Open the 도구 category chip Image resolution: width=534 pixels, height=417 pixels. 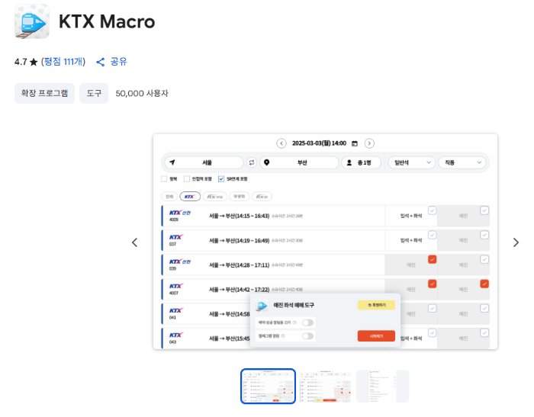94,93
